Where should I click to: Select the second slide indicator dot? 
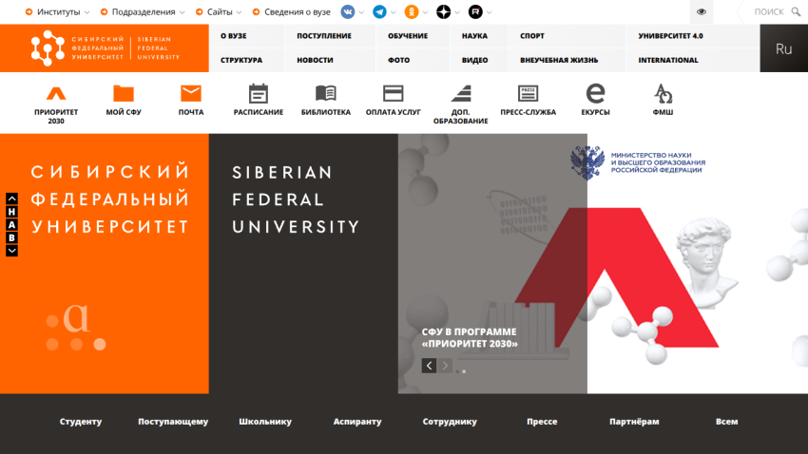tap(464, 371)
